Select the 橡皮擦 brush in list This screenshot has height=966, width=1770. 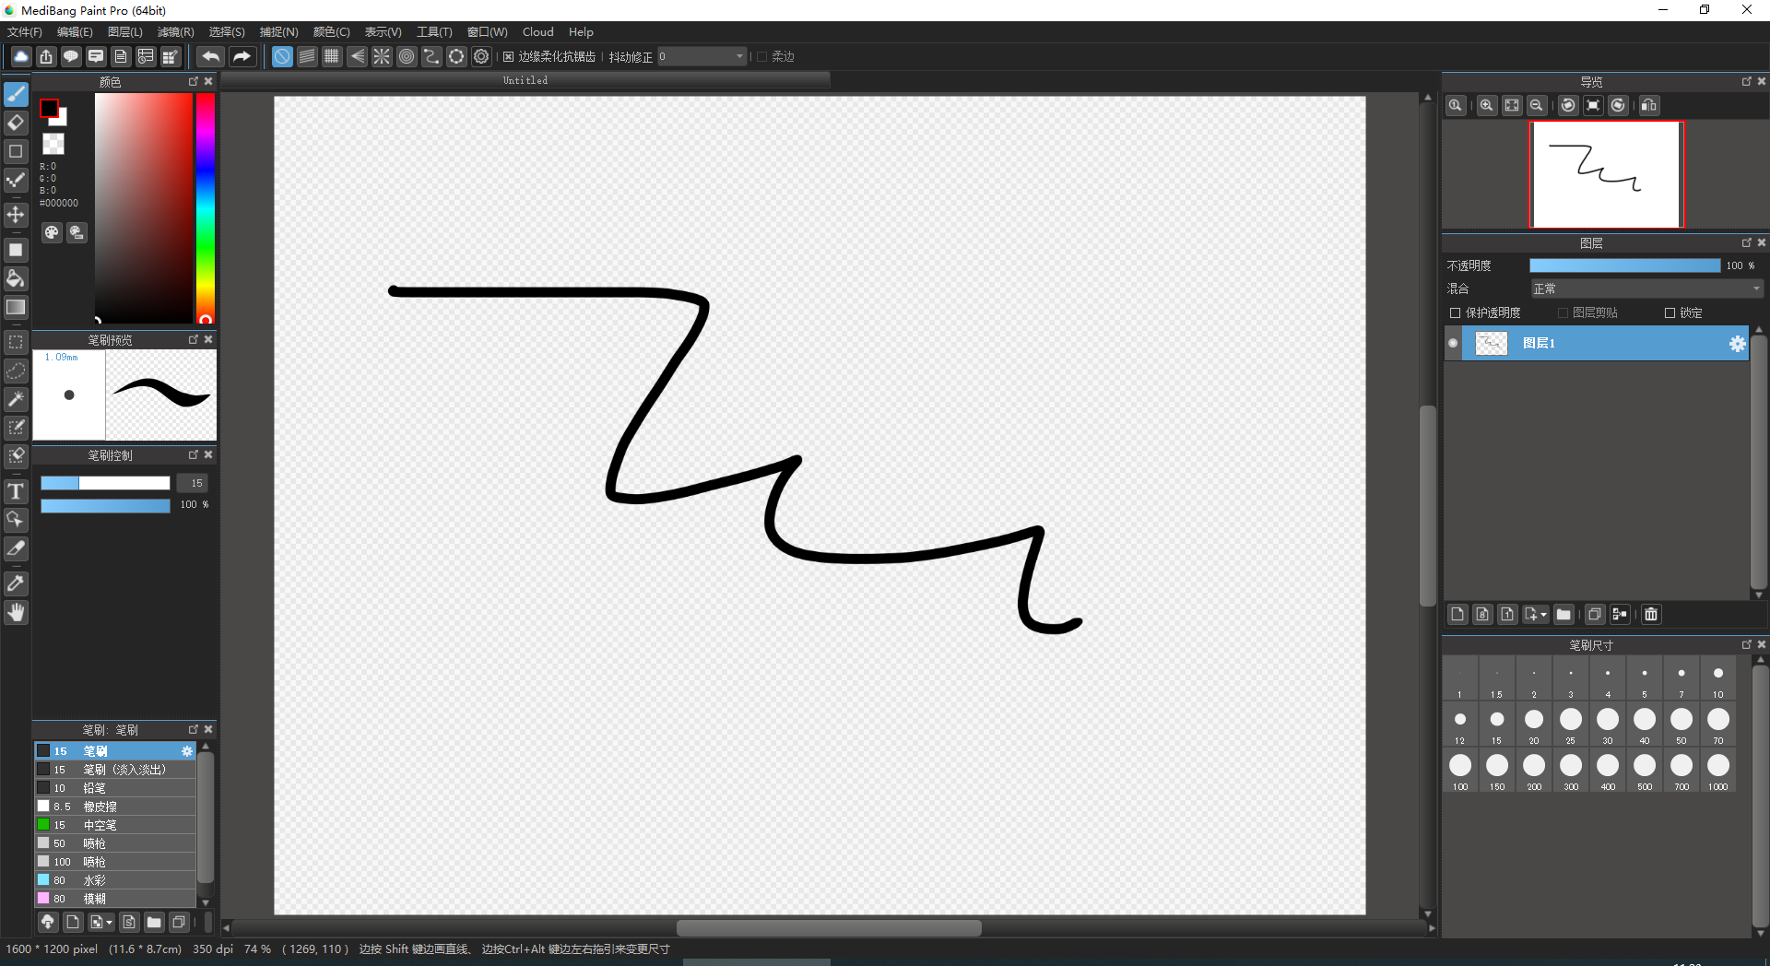point(115,807)
